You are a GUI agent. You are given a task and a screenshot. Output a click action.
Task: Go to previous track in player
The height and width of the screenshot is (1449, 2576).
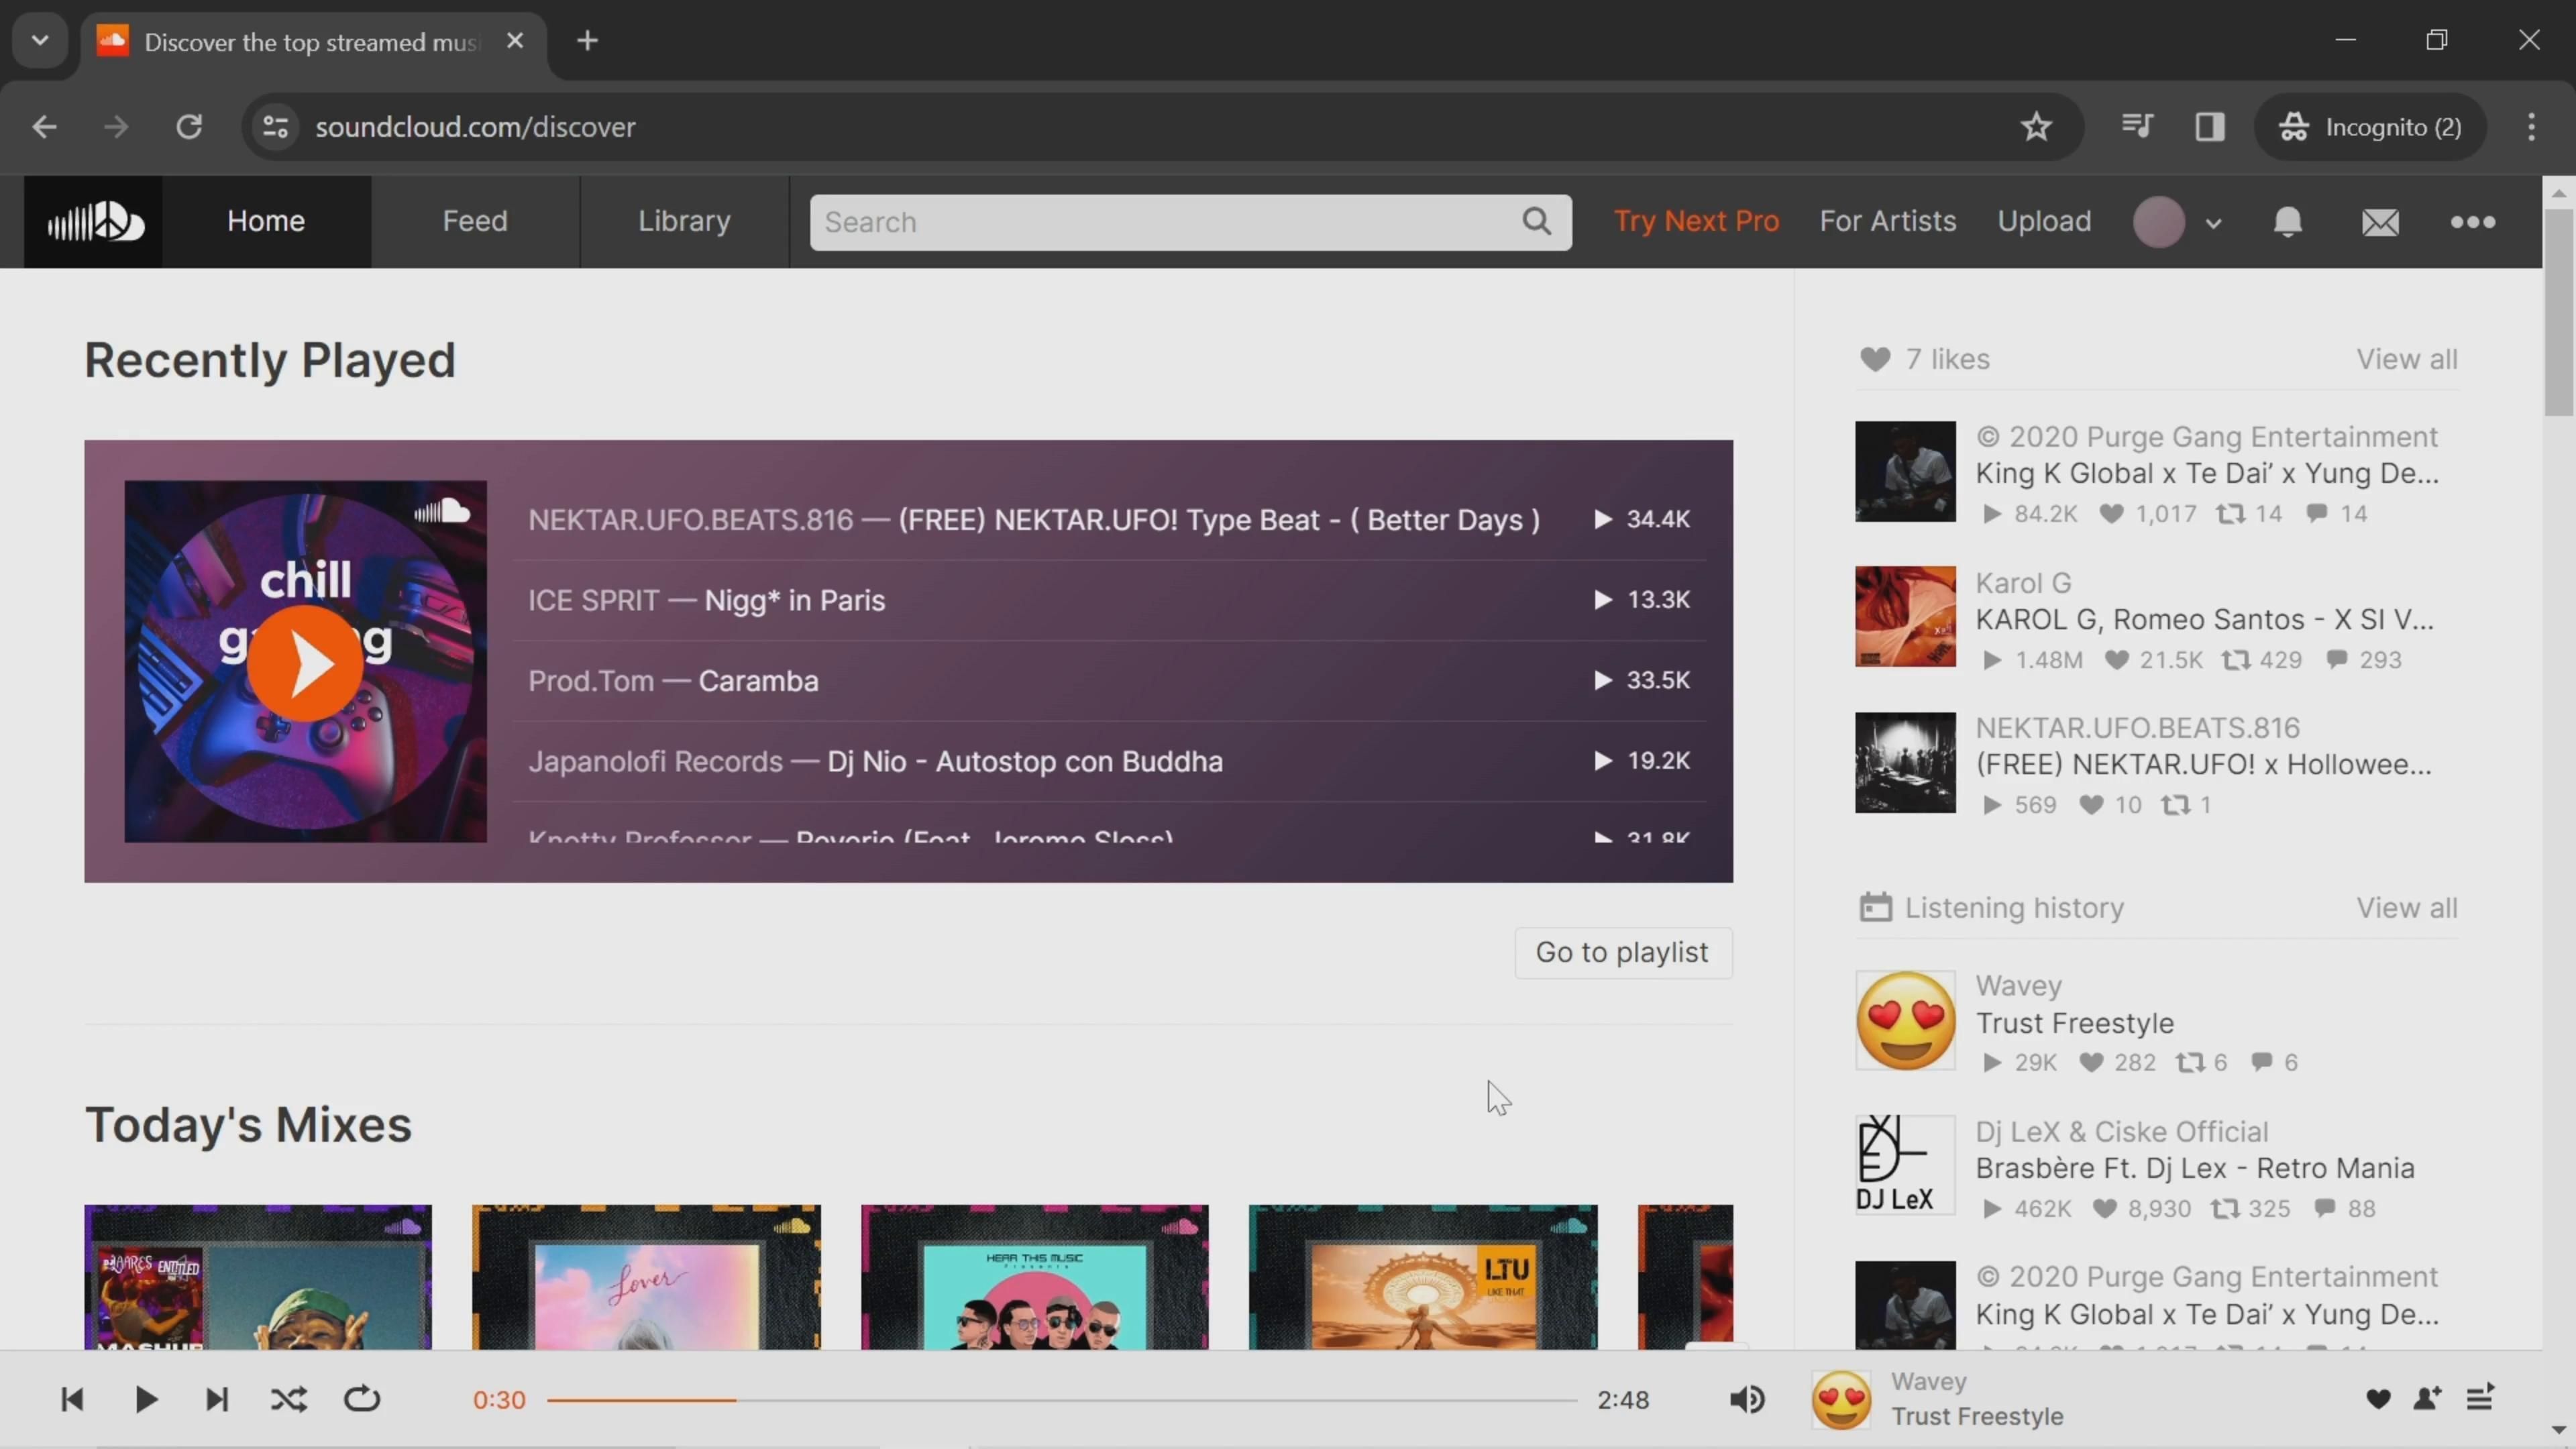click(72, 1399)
